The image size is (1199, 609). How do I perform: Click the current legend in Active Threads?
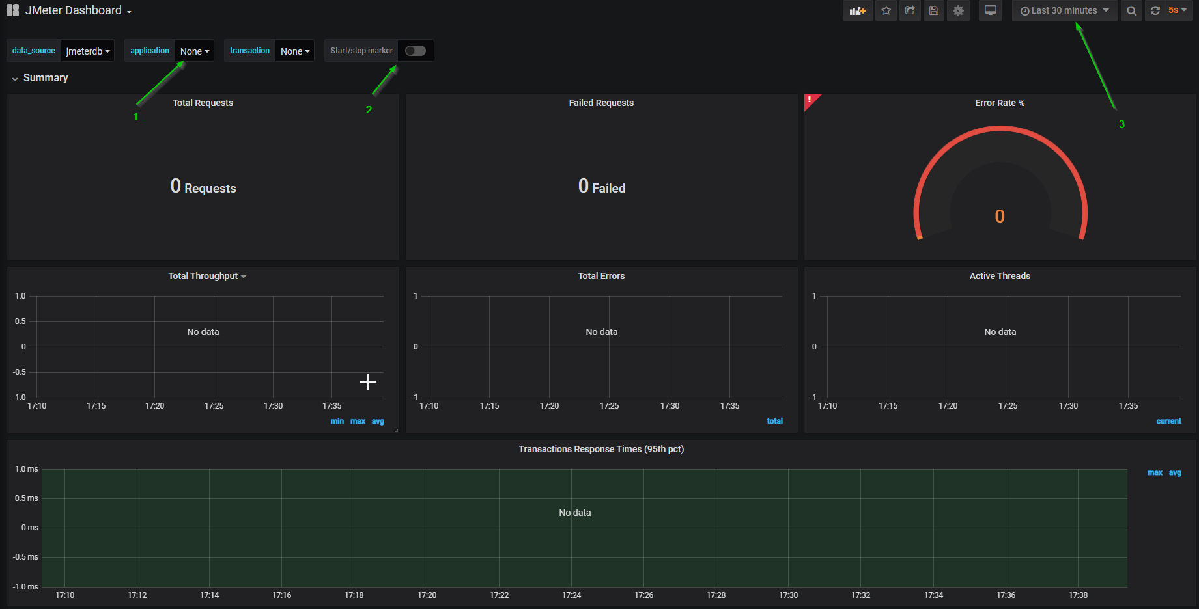(x=1168, y=421)
